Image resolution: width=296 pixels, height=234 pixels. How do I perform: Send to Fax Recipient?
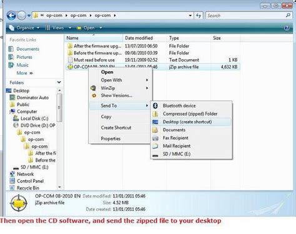click(x=191, y=138)
